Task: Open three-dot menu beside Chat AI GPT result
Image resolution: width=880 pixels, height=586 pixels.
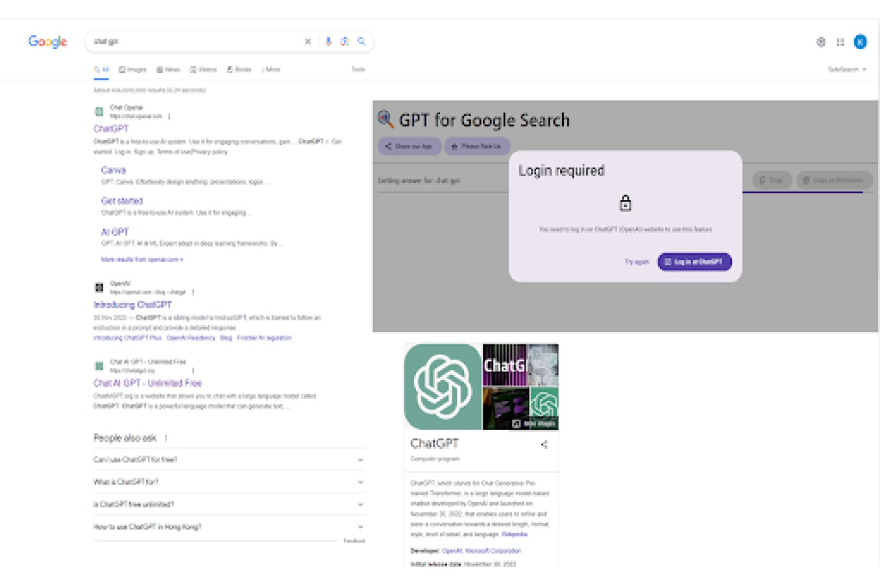Action: click(x=193, y=370)
